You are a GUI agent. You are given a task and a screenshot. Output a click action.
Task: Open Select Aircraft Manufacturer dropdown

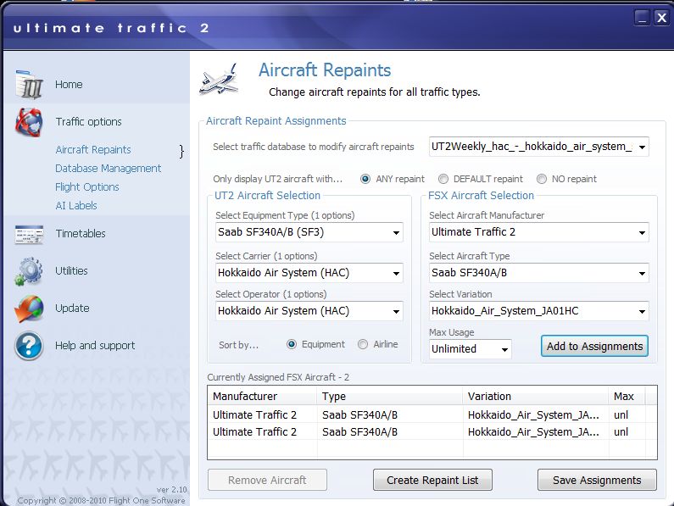click(x=539, y=232)
